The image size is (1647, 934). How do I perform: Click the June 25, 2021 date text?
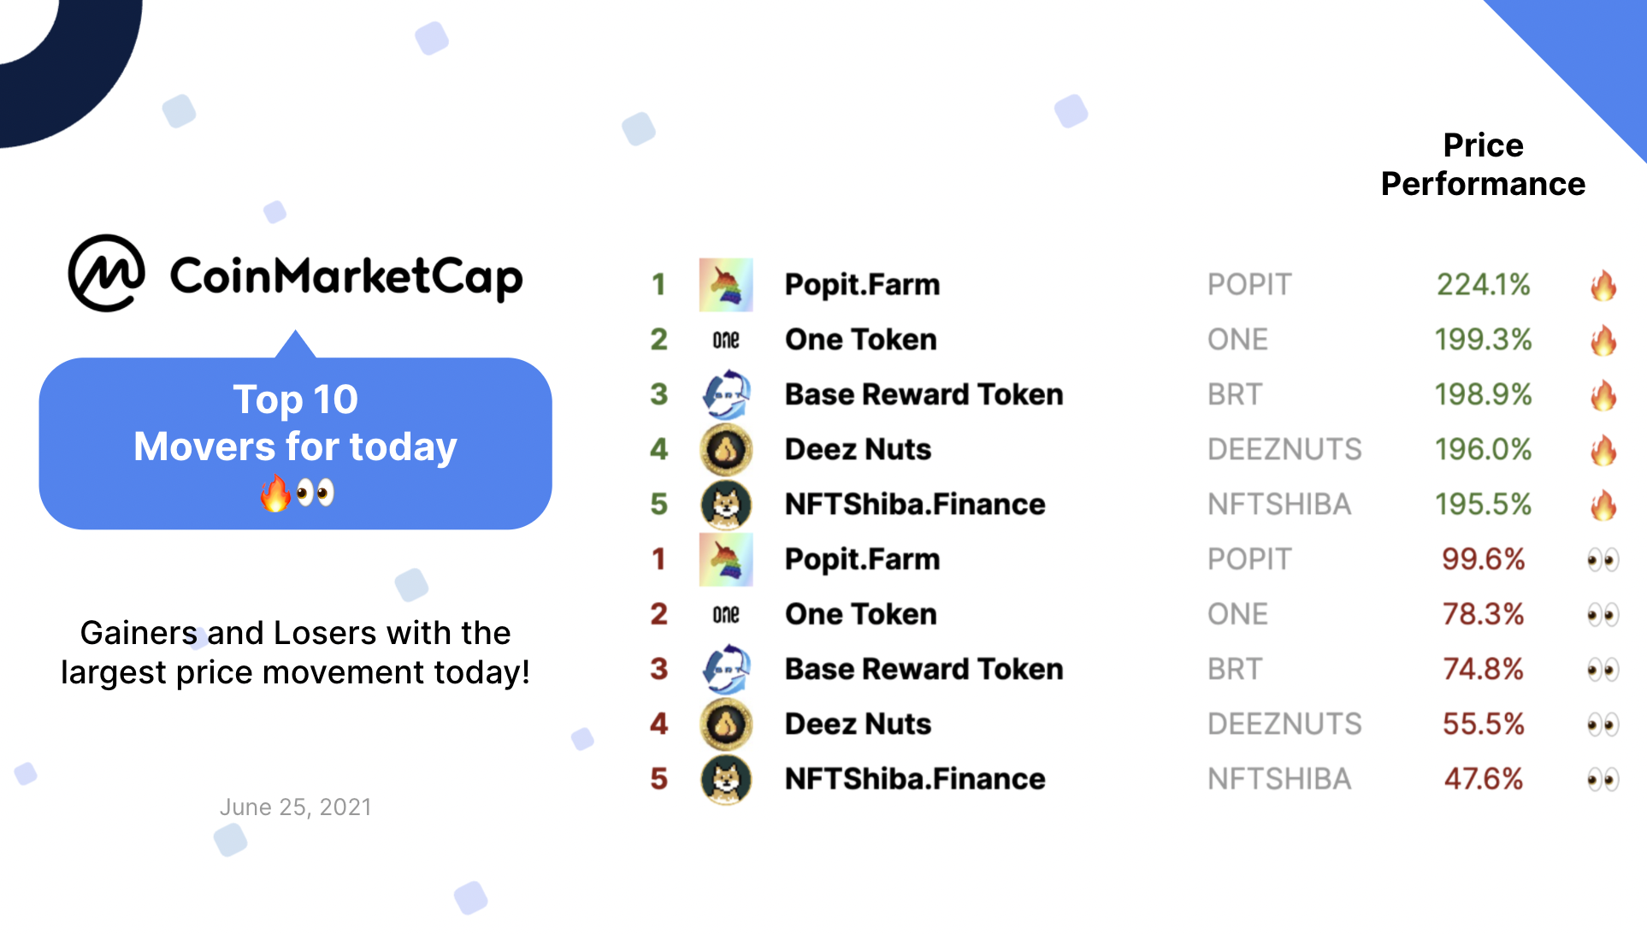point(295,807)
